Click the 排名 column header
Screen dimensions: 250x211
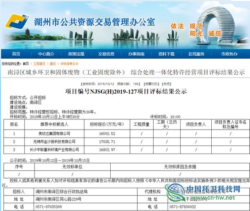coord(14,124)
